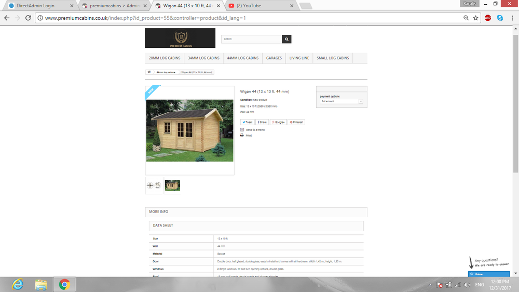Open the 44MM LOG CABINS menu
The width and height of the screenshot is (519, 292).
[x=242, y=58]
